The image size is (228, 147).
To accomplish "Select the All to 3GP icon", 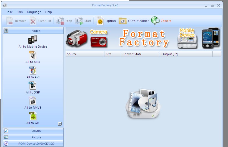I will pos(32,85).
